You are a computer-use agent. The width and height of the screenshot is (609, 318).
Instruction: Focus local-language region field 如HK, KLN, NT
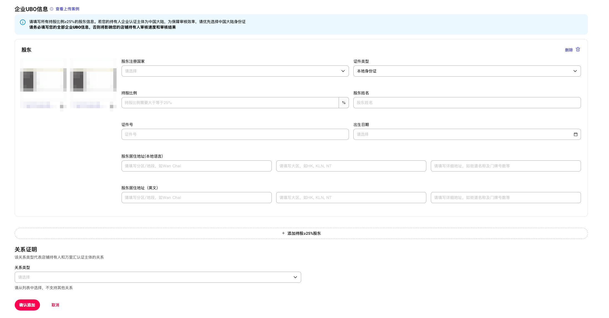[x=351, y=166]
